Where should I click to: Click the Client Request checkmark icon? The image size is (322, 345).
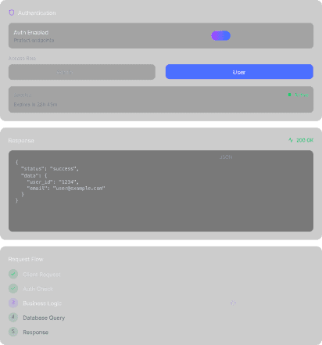(x=13, y=274)
